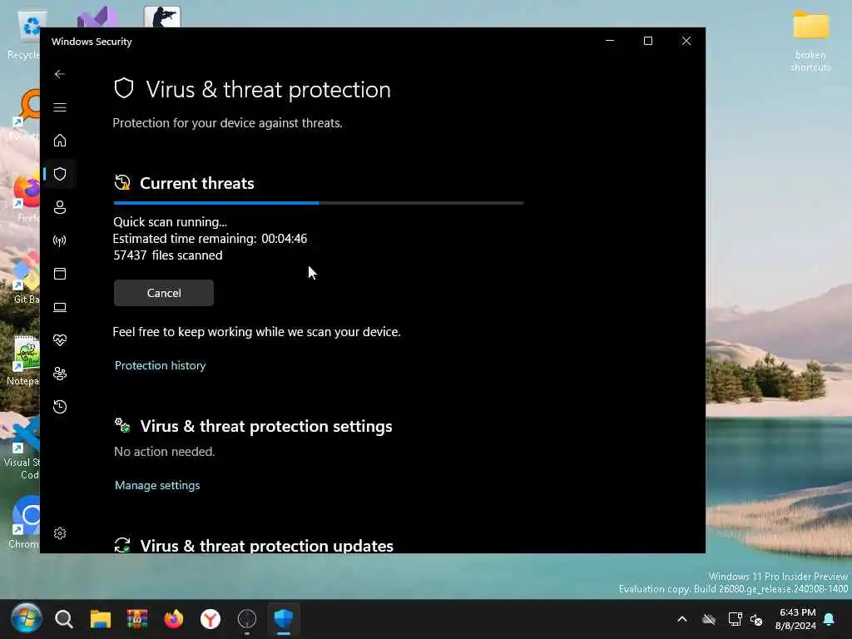The image size is (852, 639).
Task: Open the clock showing 6:43 PM
Action: tap(796, 619)
